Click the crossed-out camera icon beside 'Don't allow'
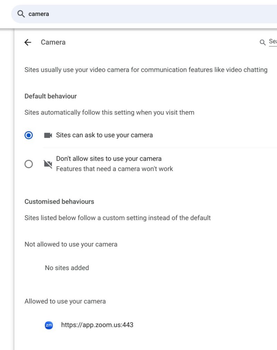 [48, 164]
